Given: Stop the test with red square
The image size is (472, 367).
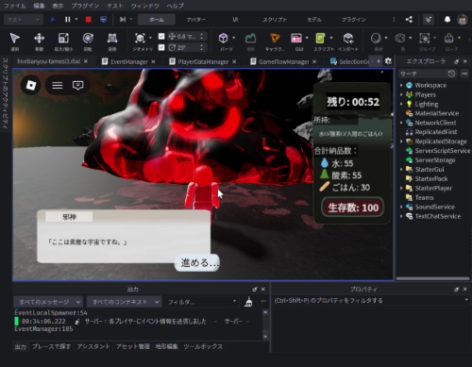Looking at the screenshot, I should [x=89, y=20].
